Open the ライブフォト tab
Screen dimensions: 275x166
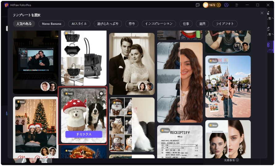[225, 24]
